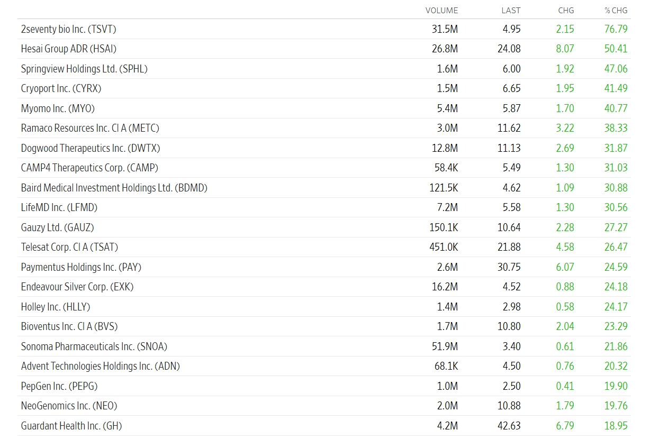View Ramaco Resources Inc. Cl A (METC)
This screenshot has height=439, width=650.
[x=90, y=128]
